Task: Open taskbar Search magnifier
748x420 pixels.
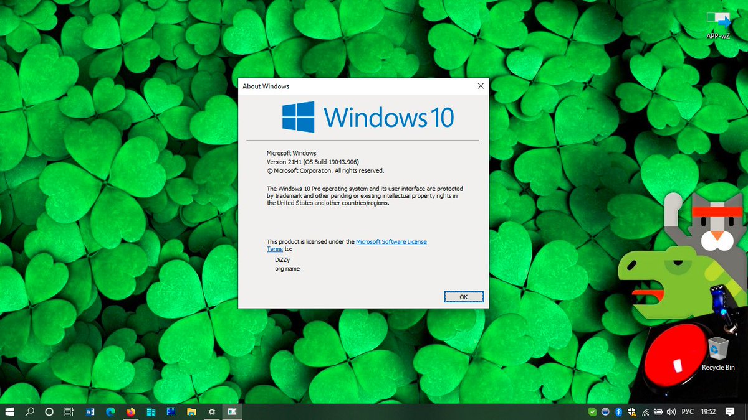Action: coord(29,411)
